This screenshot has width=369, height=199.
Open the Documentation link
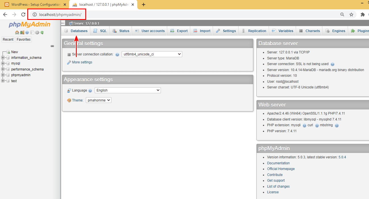coord(278,163)
